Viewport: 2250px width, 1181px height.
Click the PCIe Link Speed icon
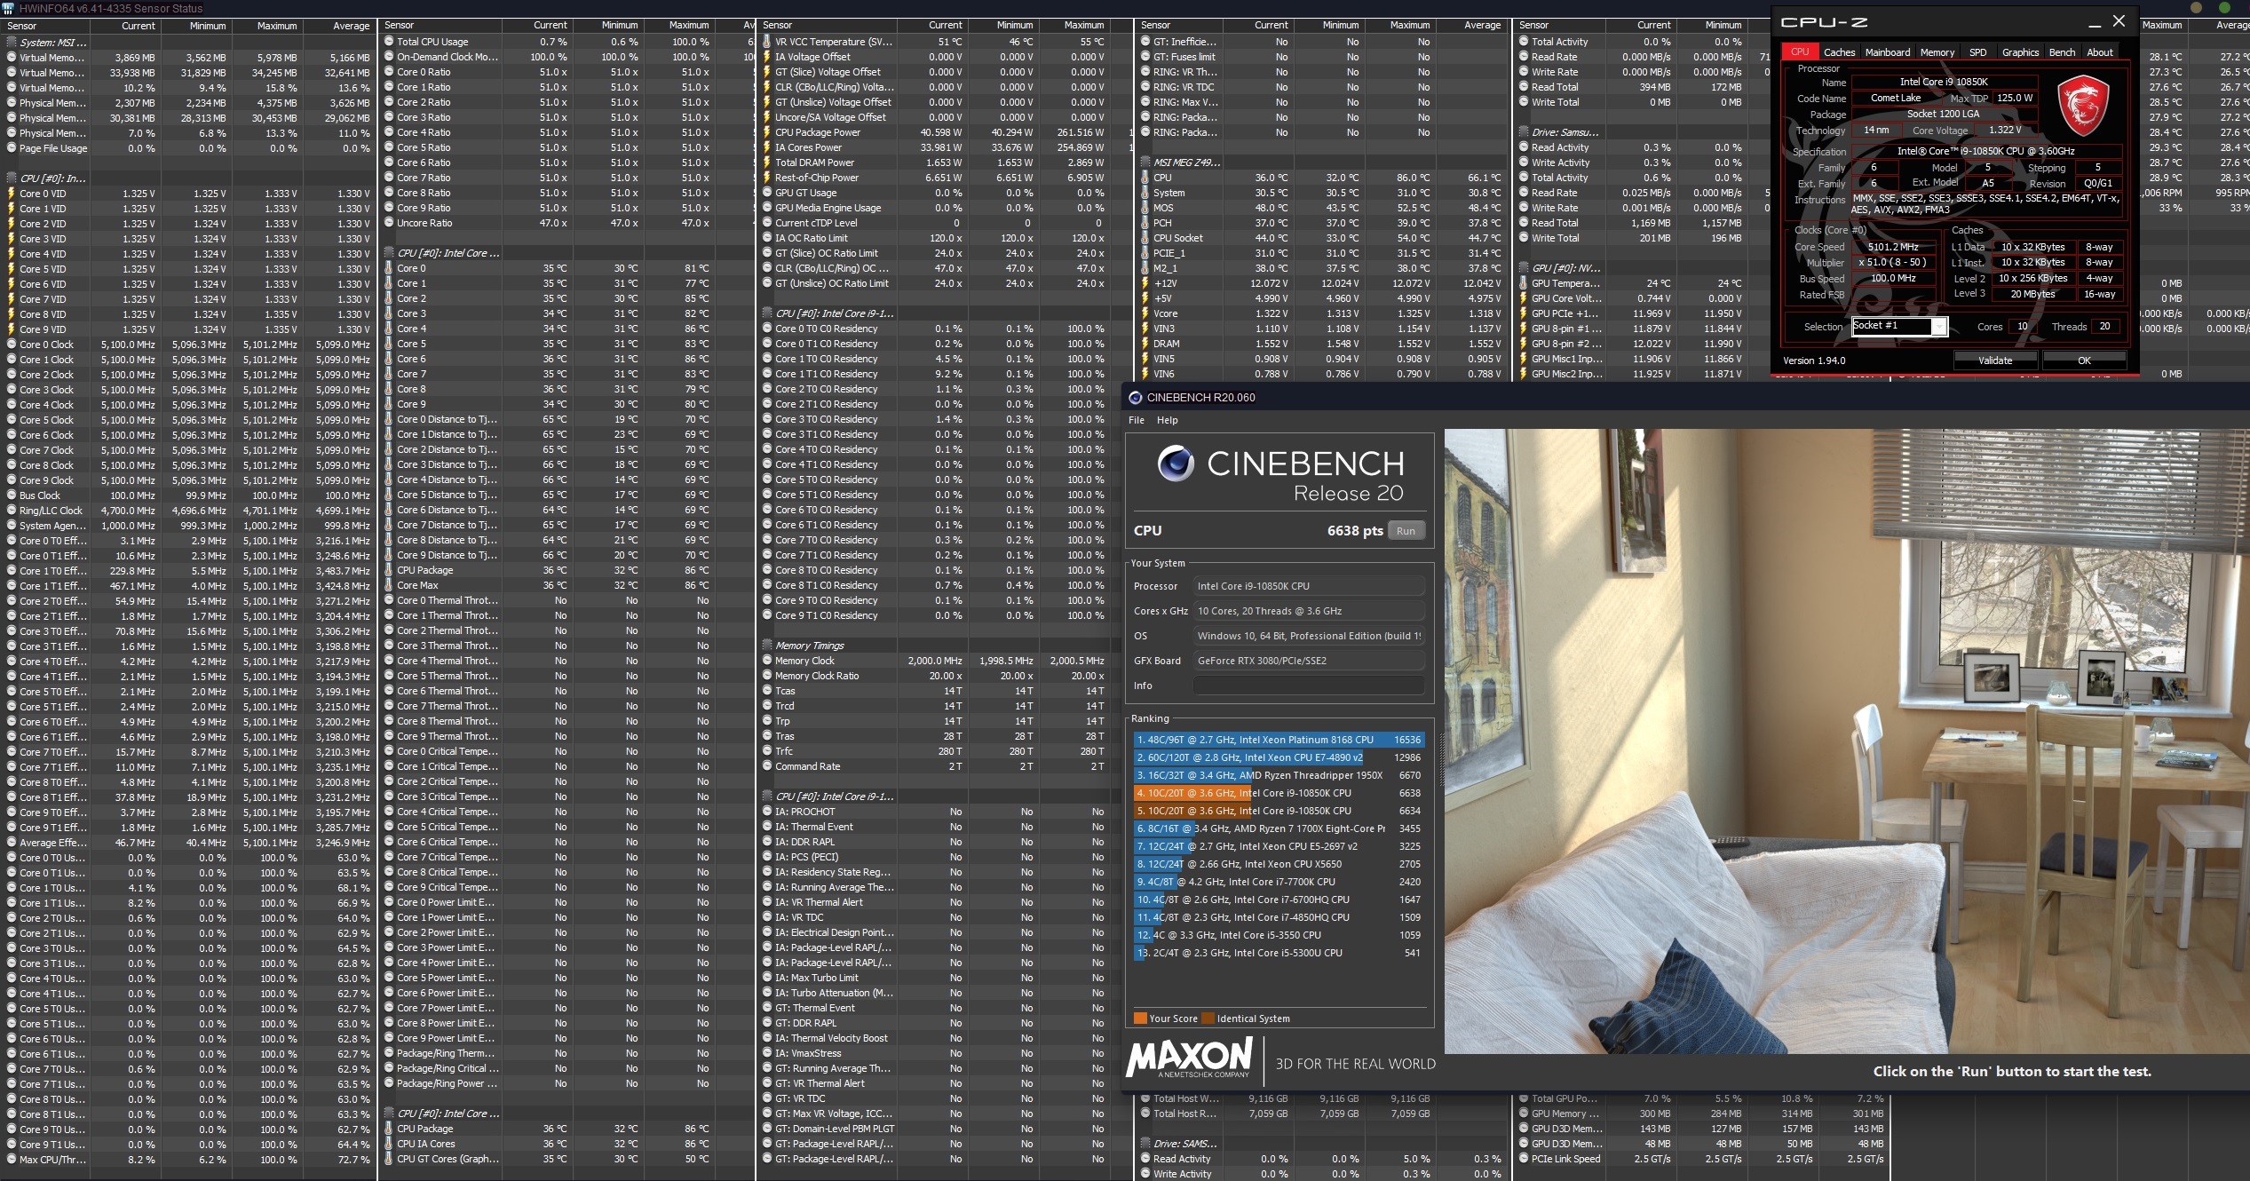[x=1524, y=1159]
